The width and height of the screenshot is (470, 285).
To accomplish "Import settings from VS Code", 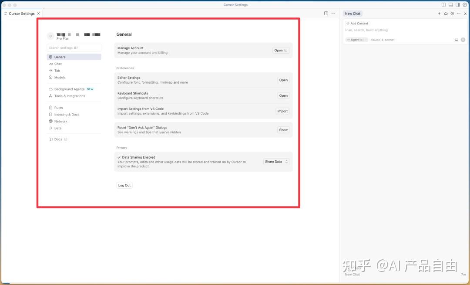I will [x=282, y=111].
